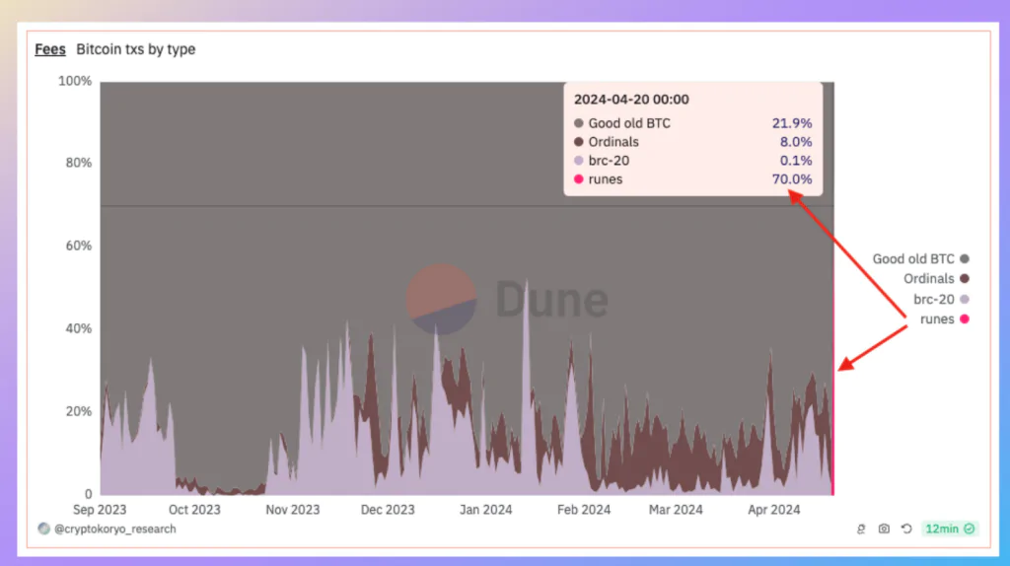Click the 8.0% Ordinals tooltip value

[x=796, y=142]
